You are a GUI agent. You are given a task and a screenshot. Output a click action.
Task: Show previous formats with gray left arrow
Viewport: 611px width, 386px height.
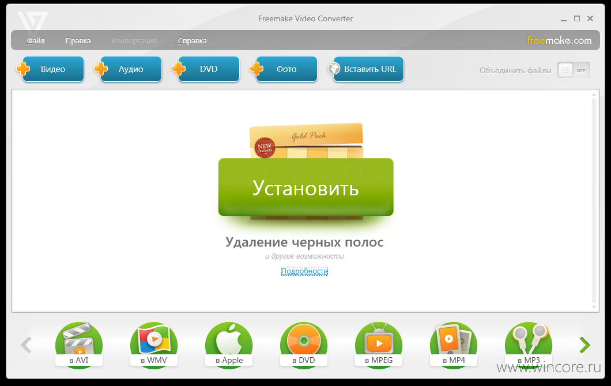26,345
